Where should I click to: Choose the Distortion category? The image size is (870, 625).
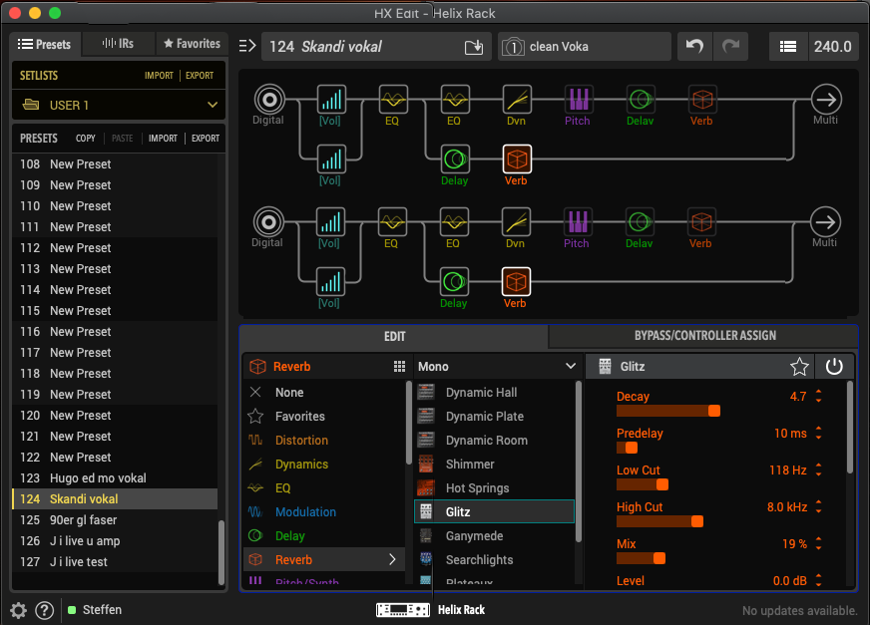point(301,440)
